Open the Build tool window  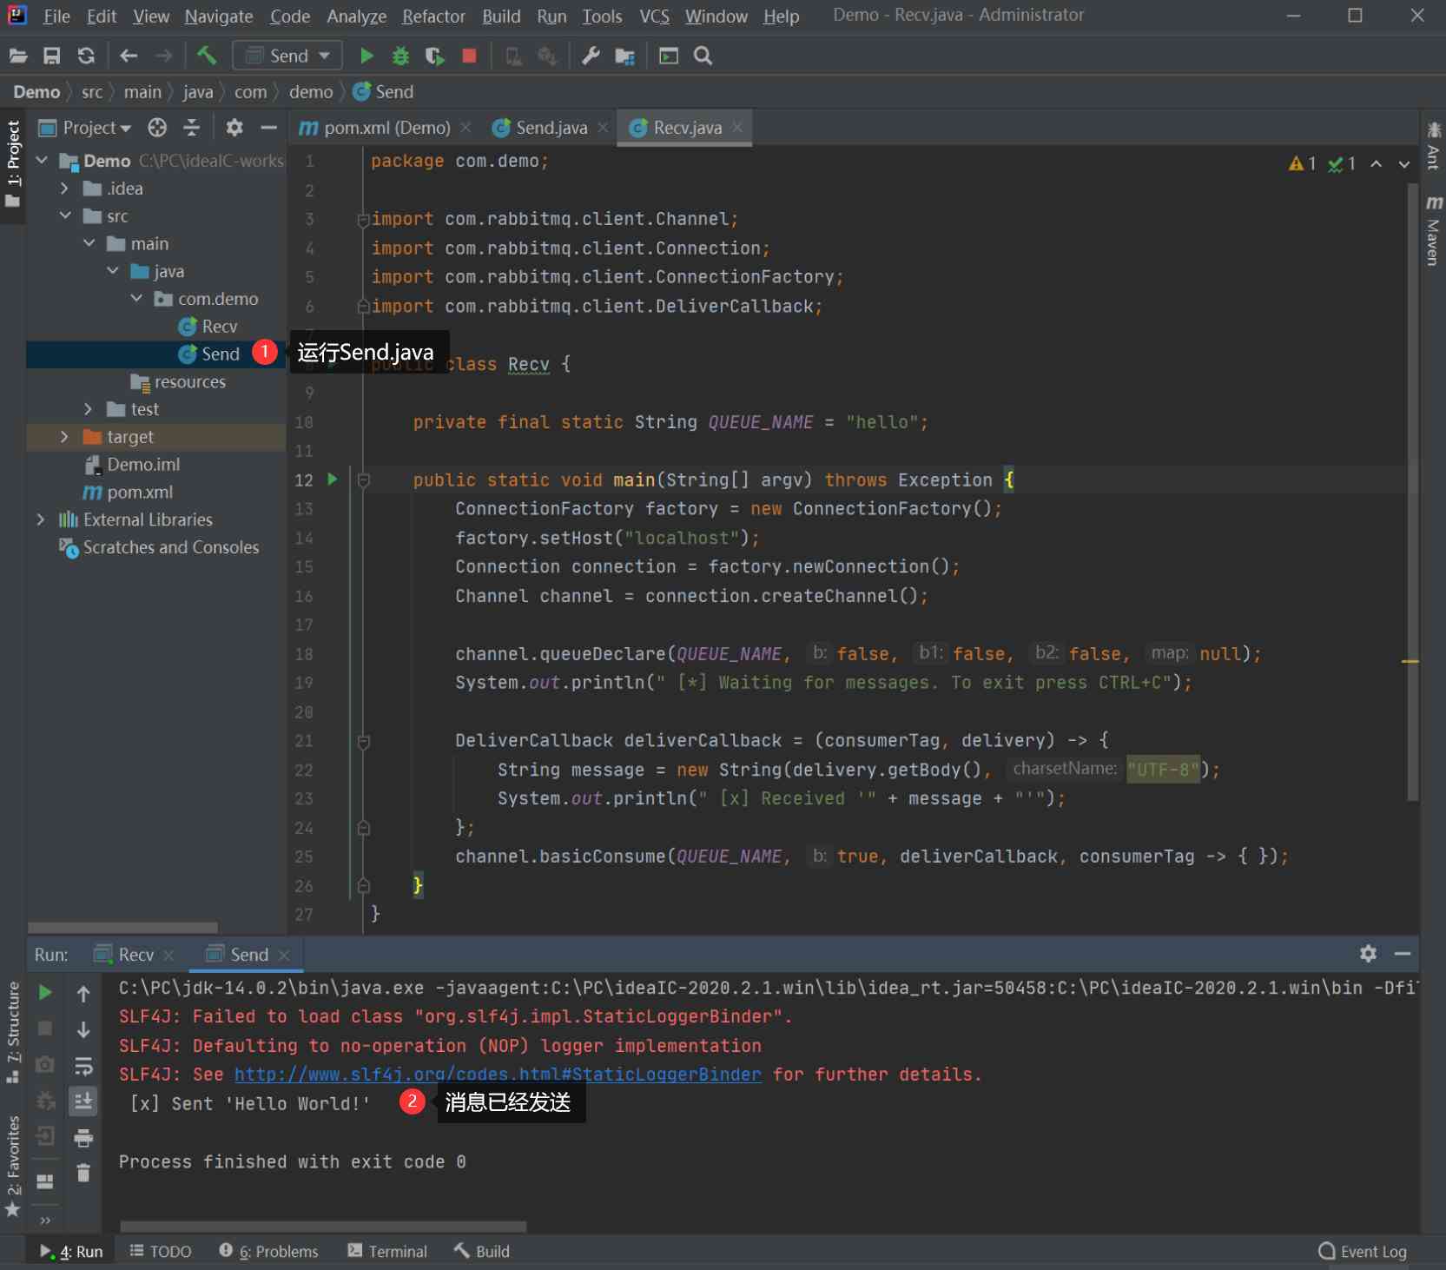[x=481, y=1252]
